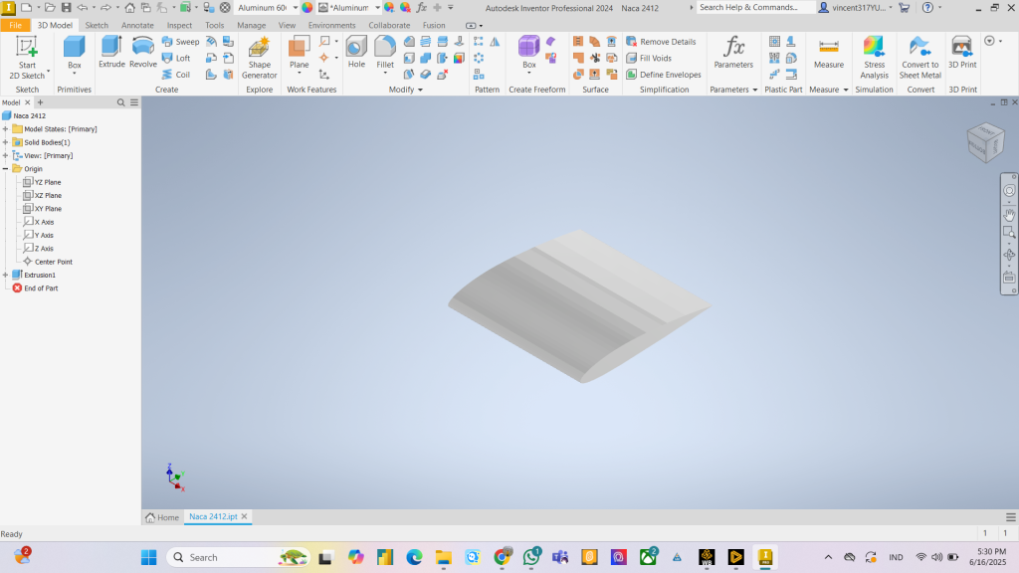
Task: Collapse the Origin folder in browser
Action: coord(6,169)
